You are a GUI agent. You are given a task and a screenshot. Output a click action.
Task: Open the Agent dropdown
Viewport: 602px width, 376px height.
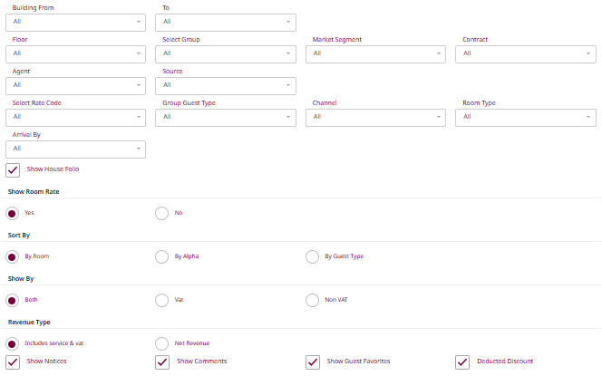click(x=75, y=85)
